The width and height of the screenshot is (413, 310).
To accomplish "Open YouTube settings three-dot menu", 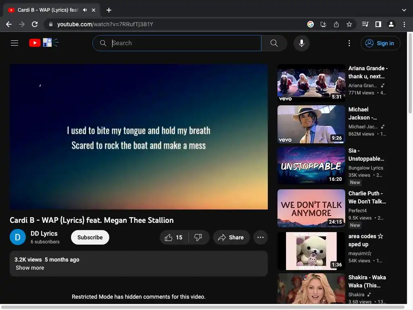I will click(349, 43).
